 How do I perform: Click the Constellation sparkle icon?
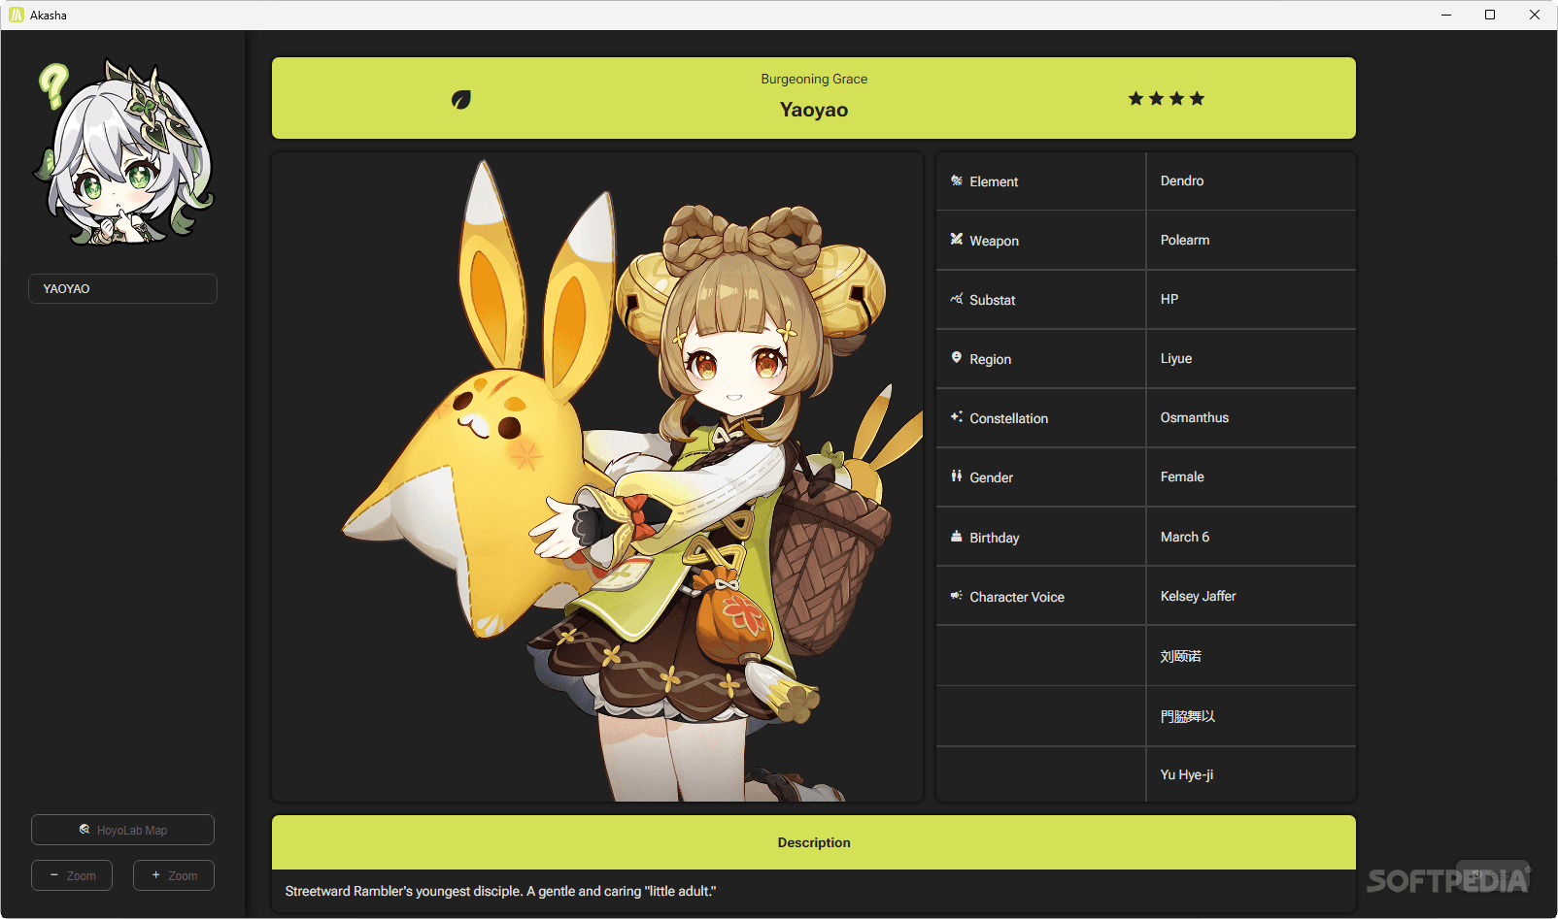point(957,417)
